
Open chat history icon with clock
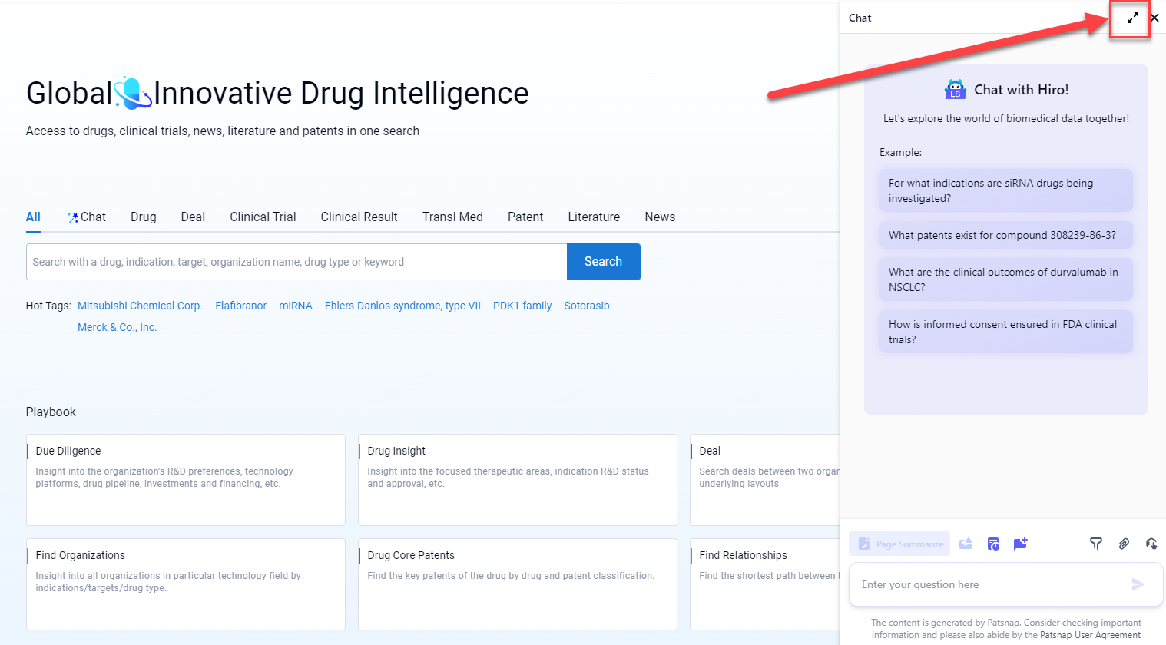(993, 544)
